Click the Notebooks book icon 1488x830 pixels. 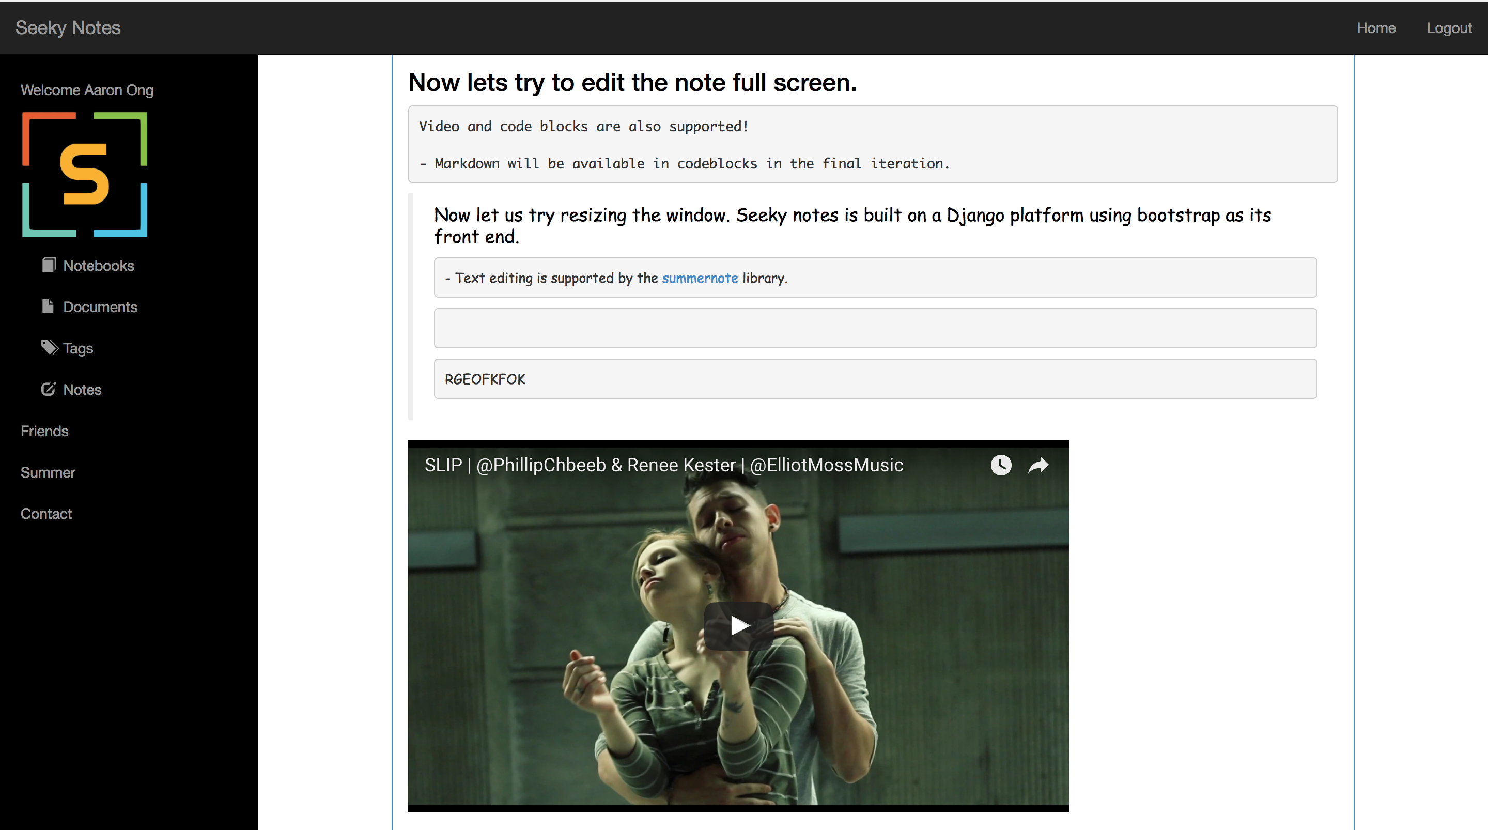tap(49, 265)
